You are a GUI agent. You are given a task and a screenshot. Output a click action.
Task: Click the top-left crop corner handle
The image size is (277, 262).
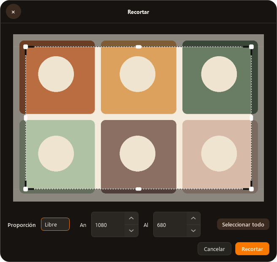click(26, 47)
